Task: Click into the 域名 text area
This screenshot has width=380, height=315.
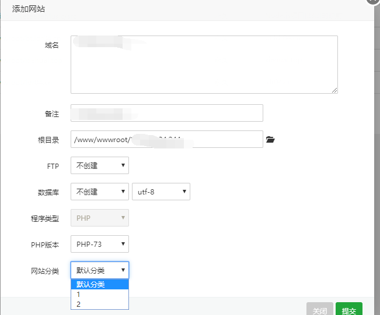Action: (x=204, y=64)
